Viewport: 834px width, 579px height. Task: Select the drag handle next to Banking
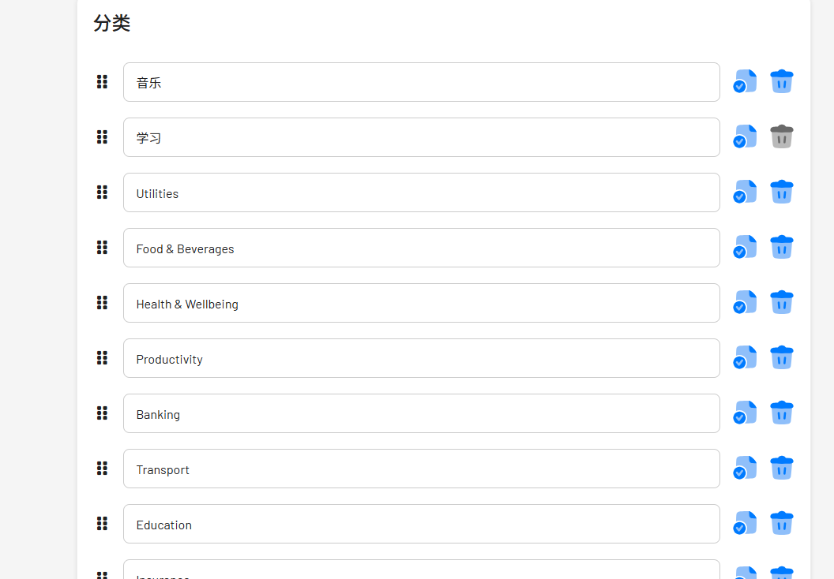point(102,413)
